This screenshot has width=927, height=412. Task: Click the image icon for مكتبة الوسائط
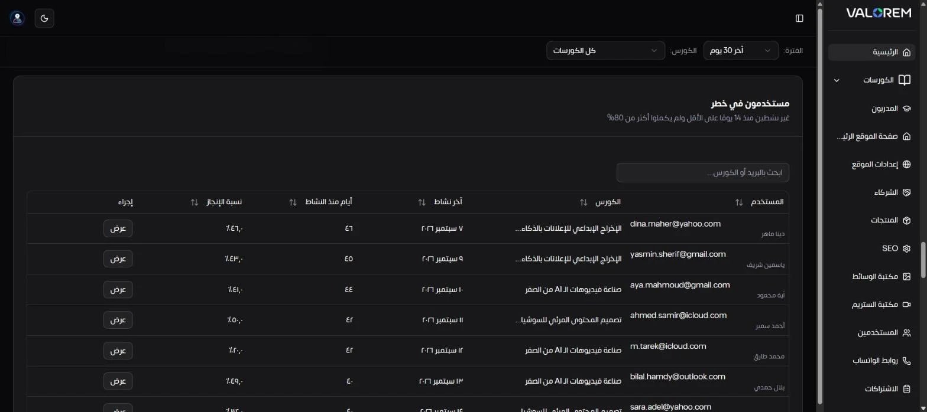(907, 276)
